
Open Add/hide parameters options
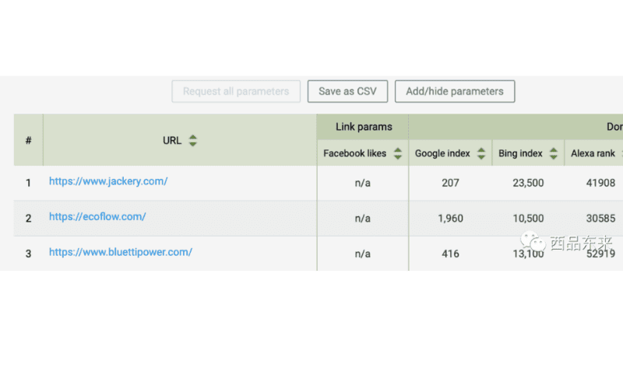point(455,91)
